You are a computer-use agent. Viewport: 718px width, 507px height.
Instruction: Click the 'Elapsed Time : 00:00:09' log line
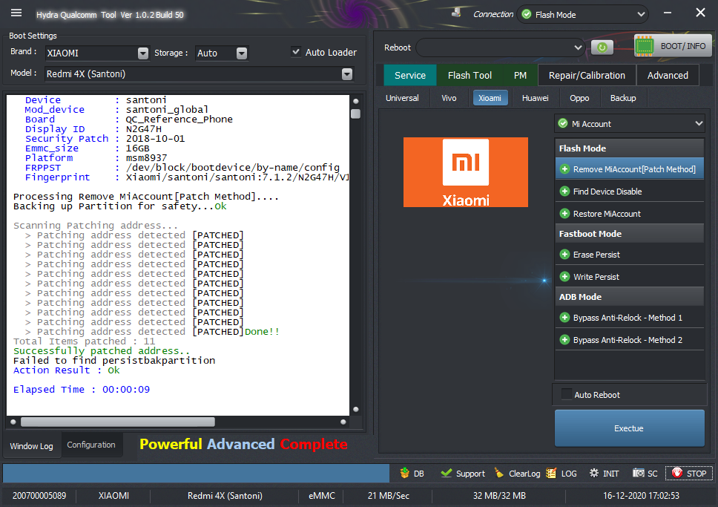(82, 389)
